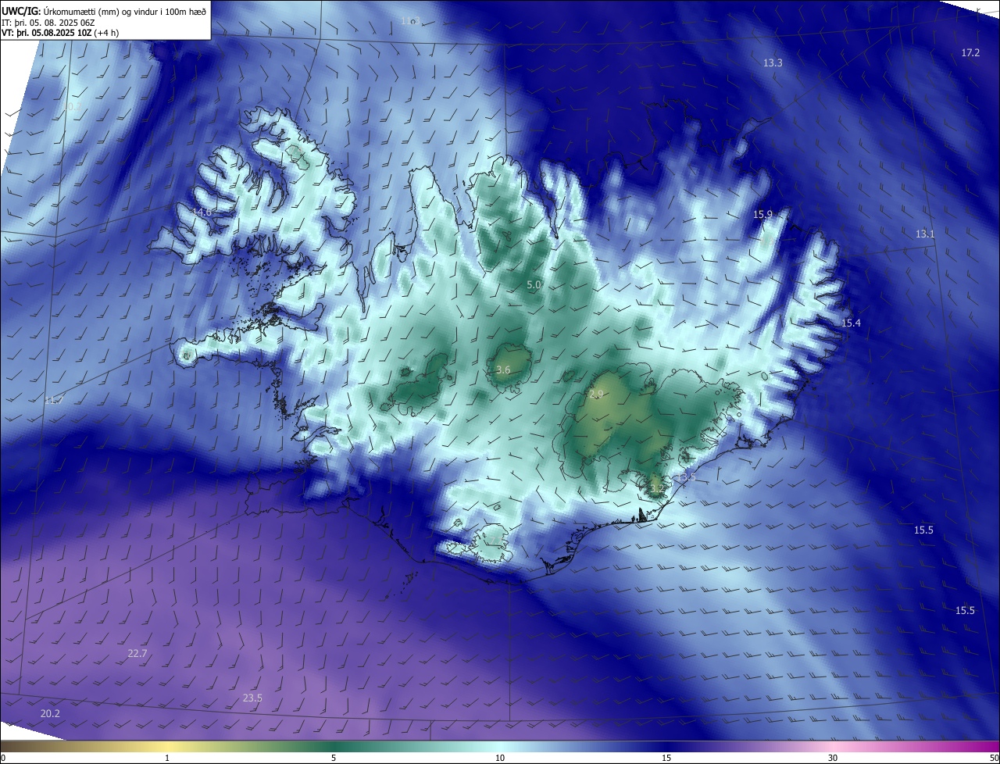The height and width of the screenshot is (764, 1000).
Task: Click the IT initial time line 06Z
Action: tap(48, 23)
